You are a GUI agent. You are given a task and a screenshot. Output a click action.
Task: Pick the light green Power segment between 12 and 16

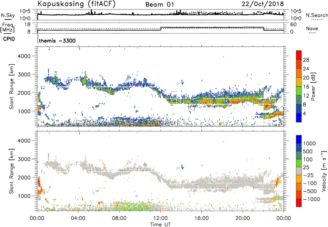click(x=299, y=91)
